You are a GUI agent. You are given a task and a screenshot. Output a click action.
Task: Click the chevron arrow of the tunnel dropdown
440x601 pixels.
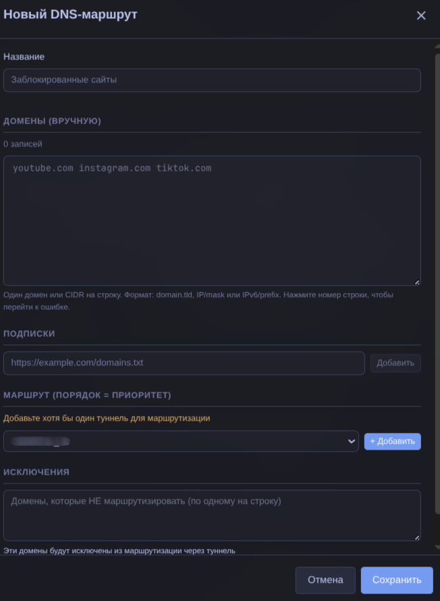coord(351,441)
